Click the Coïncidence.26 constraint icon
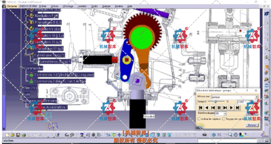Screen dimensions: 271x144 [36, 61]
